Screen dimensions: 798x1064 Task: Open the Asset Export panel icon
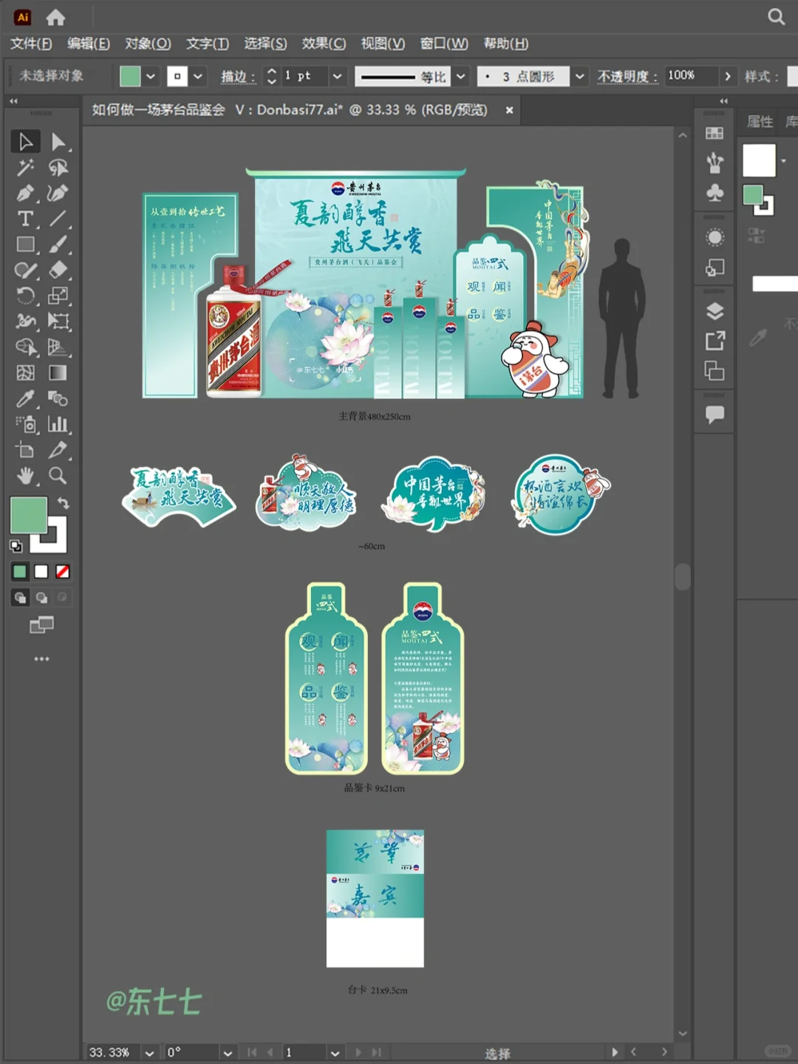(x=715, y=341)
